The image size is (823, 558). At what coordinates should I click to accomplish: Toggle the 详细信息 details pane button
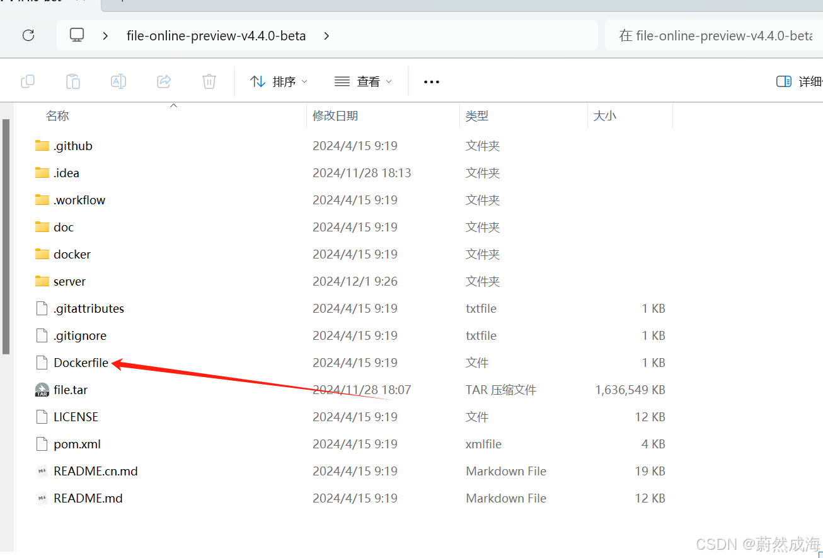[799, 81]
